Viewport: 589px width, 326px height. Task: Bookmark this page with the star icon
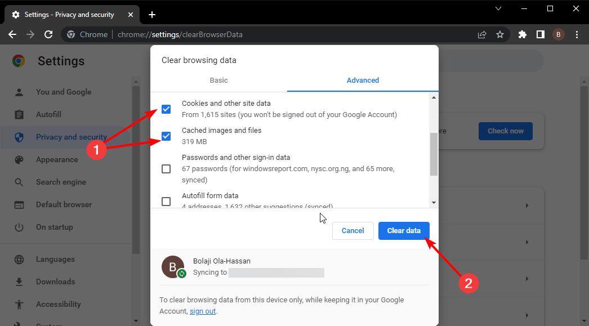pyautogui.click(x=499, y=34)
